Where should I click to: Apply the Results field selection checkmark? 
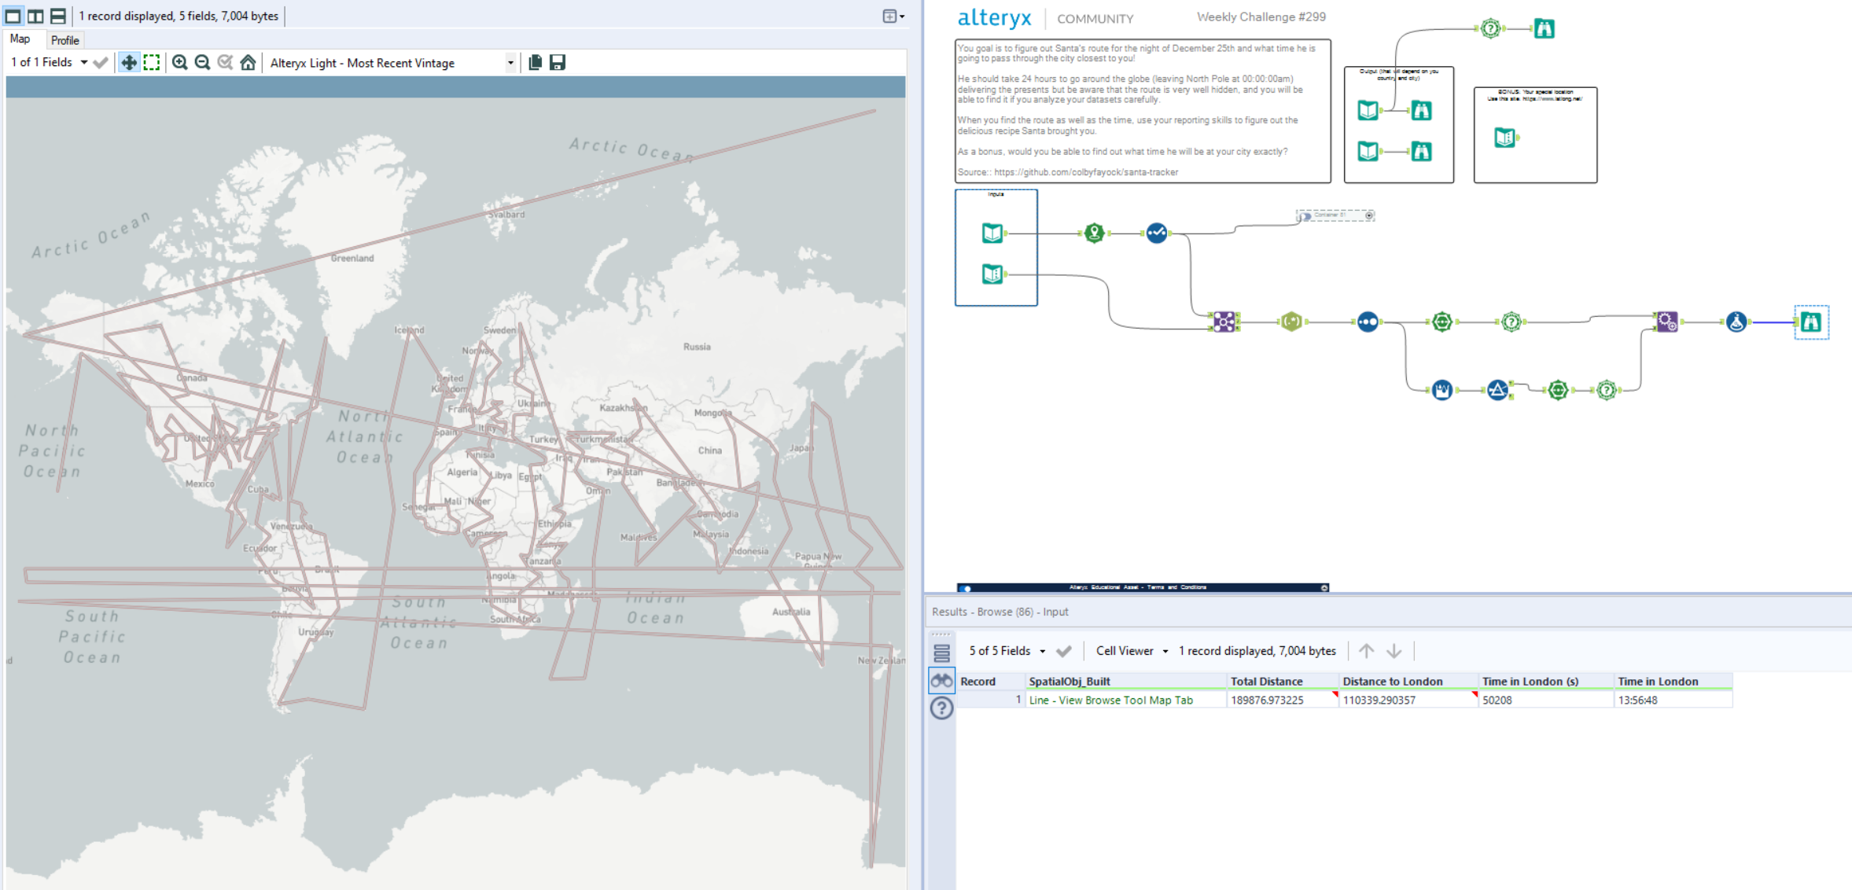[1064, 651]
